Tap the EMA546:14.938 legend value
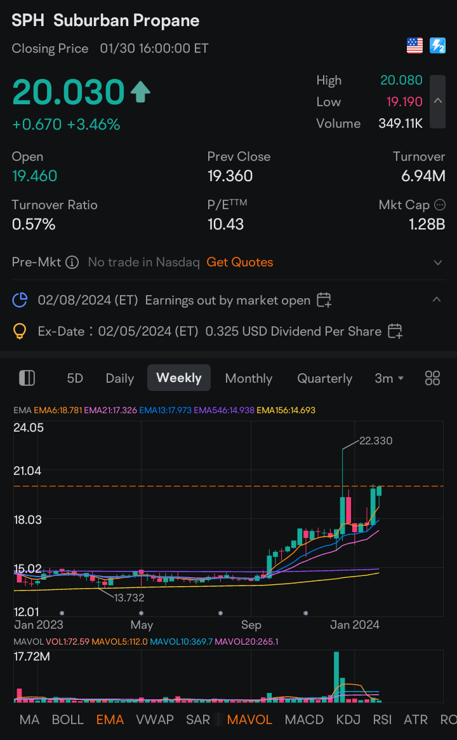Screen dimensions: 457x740 224,410
